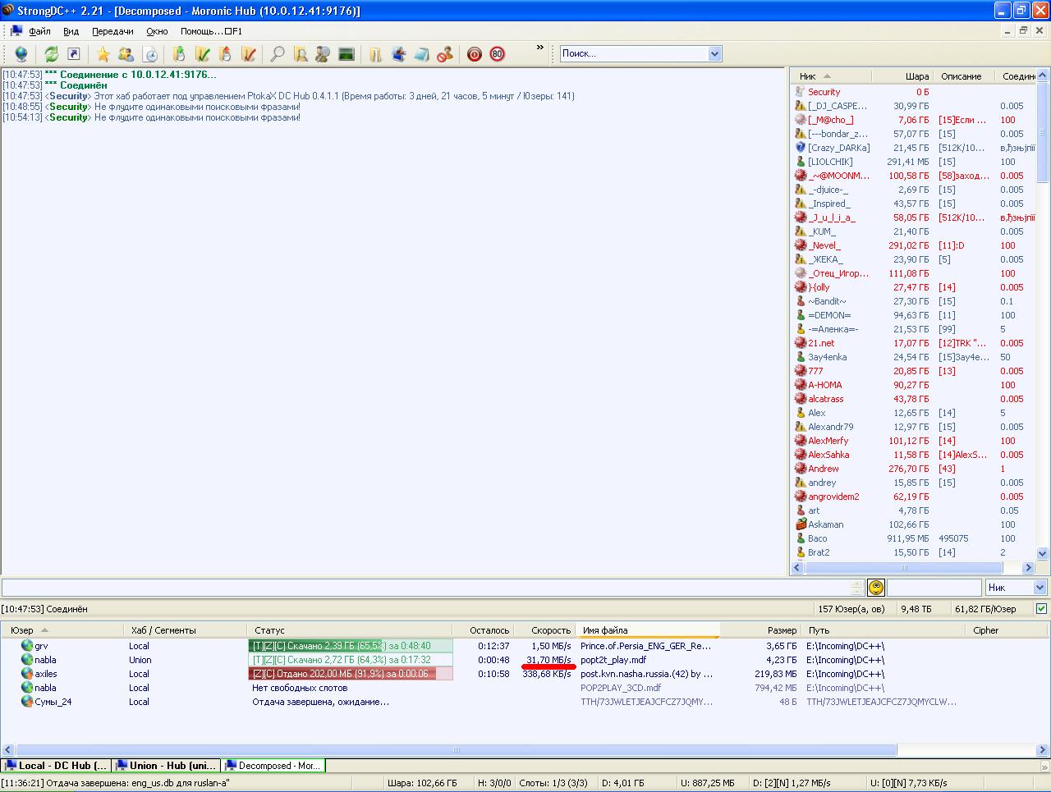Click the red shutdown power icon
The height and width of the screenshot is (792, 1051).
tap(474, 54)
